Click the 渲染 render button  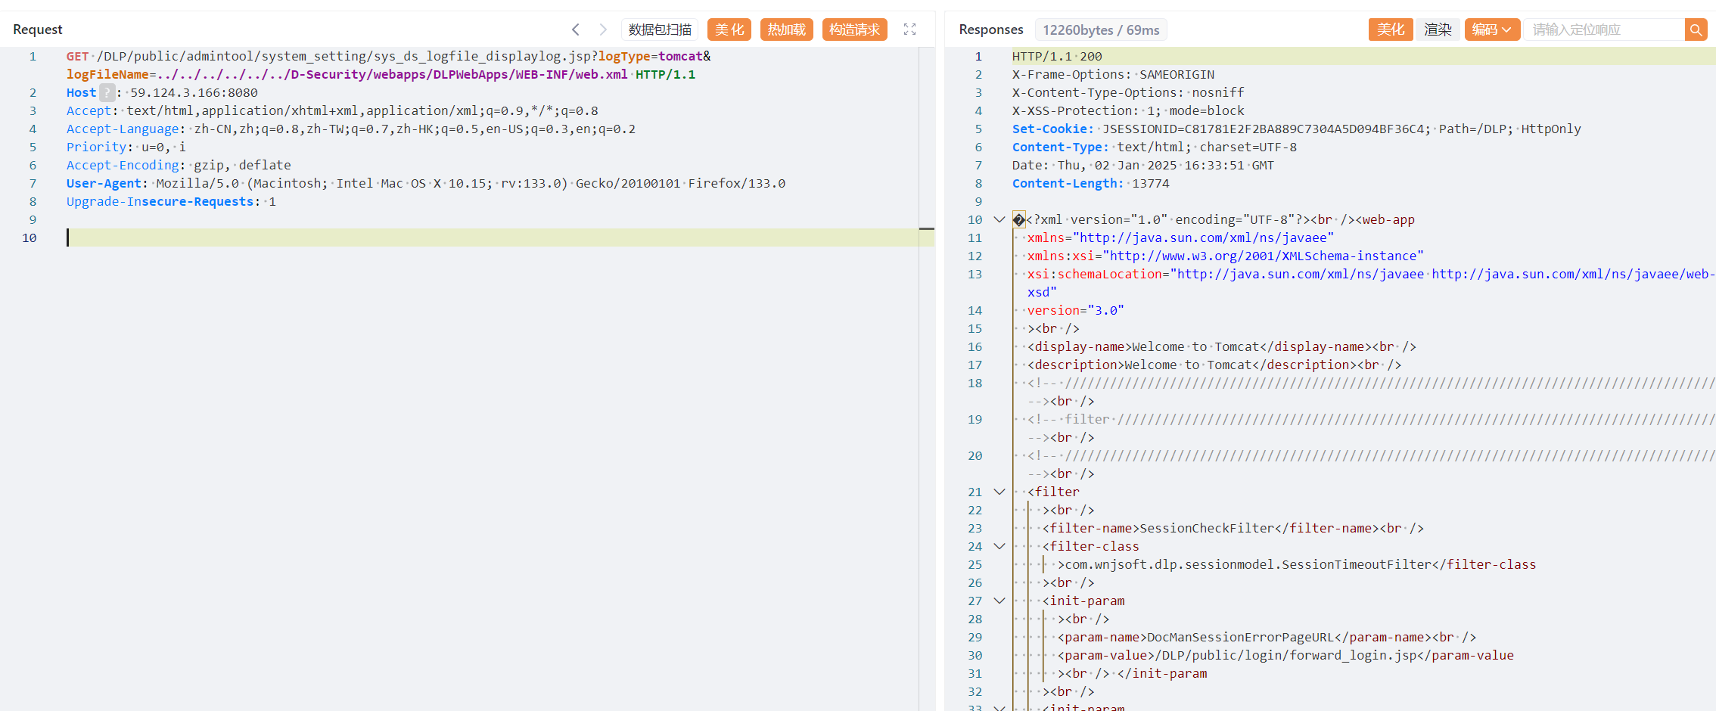tap(1438, 29)
